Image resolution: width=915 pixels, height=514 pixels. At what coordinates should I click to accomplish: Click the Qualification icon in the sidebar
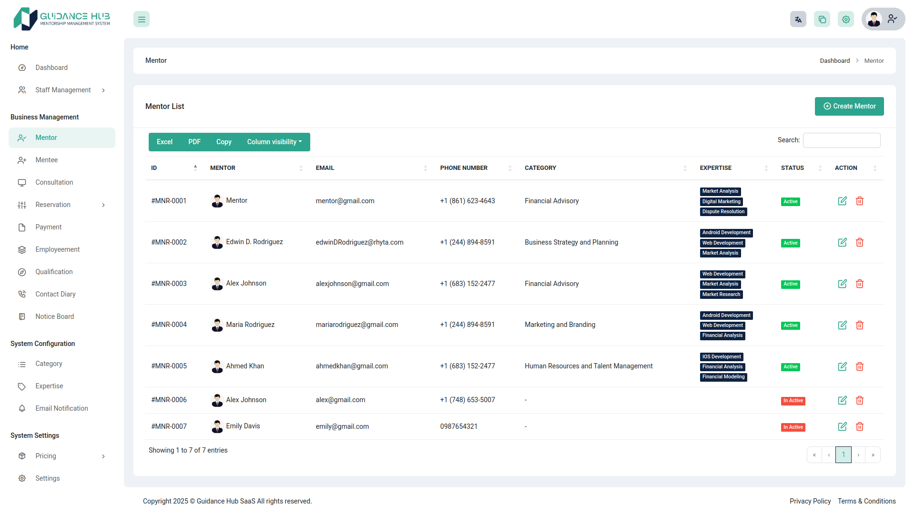pos(22,272)
